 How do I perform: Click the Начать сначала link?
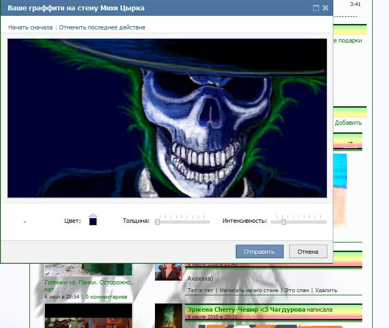[31, 27]
